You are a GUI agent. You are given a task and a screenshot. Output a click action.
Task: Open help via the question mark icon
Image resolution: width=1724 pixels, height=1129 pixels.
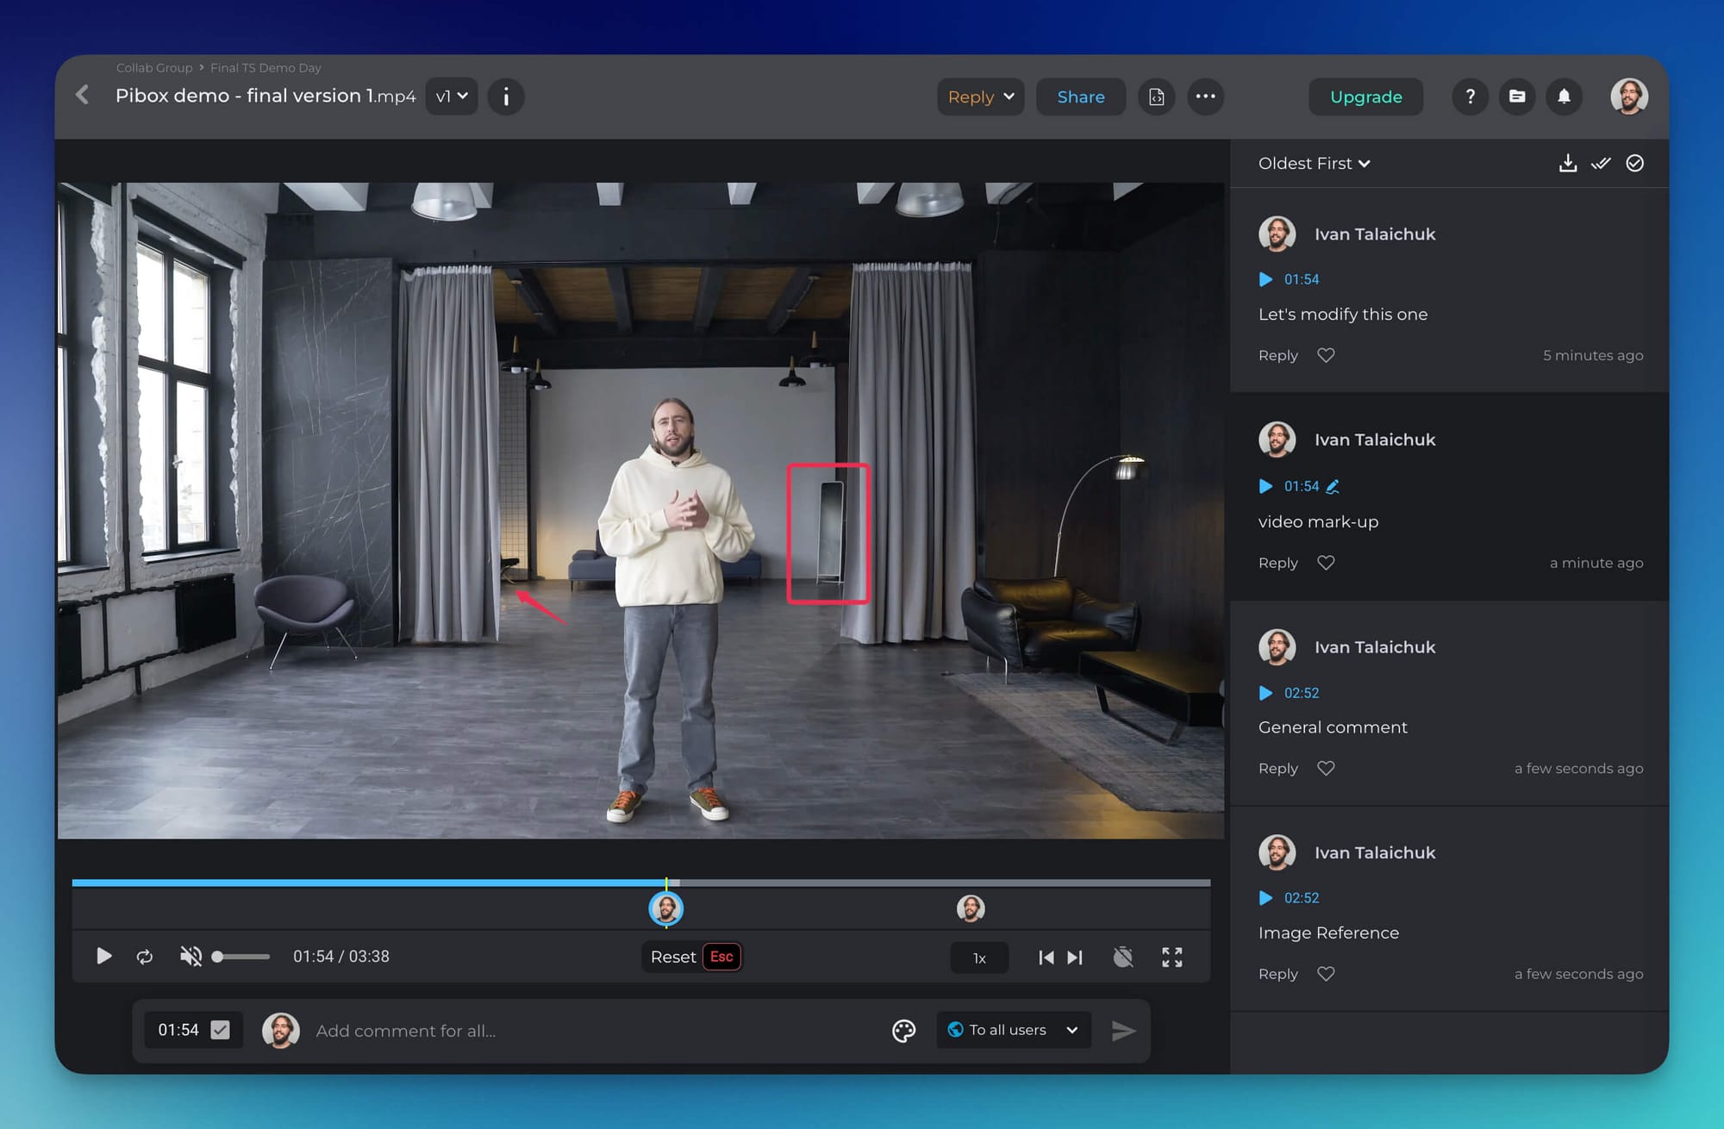1470,97
